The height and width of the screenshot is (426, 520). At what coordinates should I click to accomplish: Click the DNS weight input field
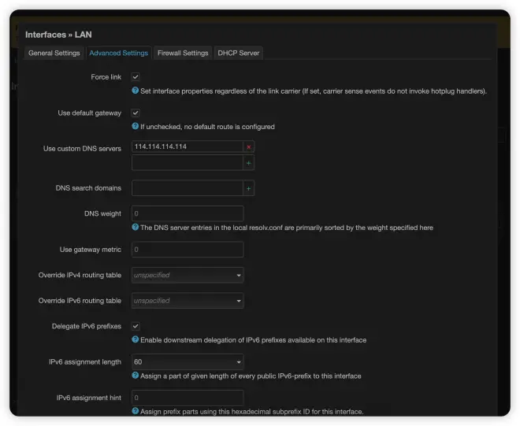point(188,214)
